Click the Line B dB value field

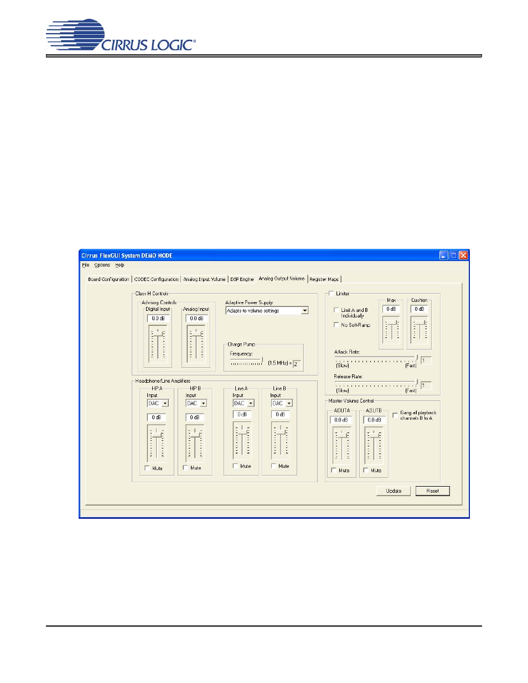pyautogui.click(x=281, y=415)
